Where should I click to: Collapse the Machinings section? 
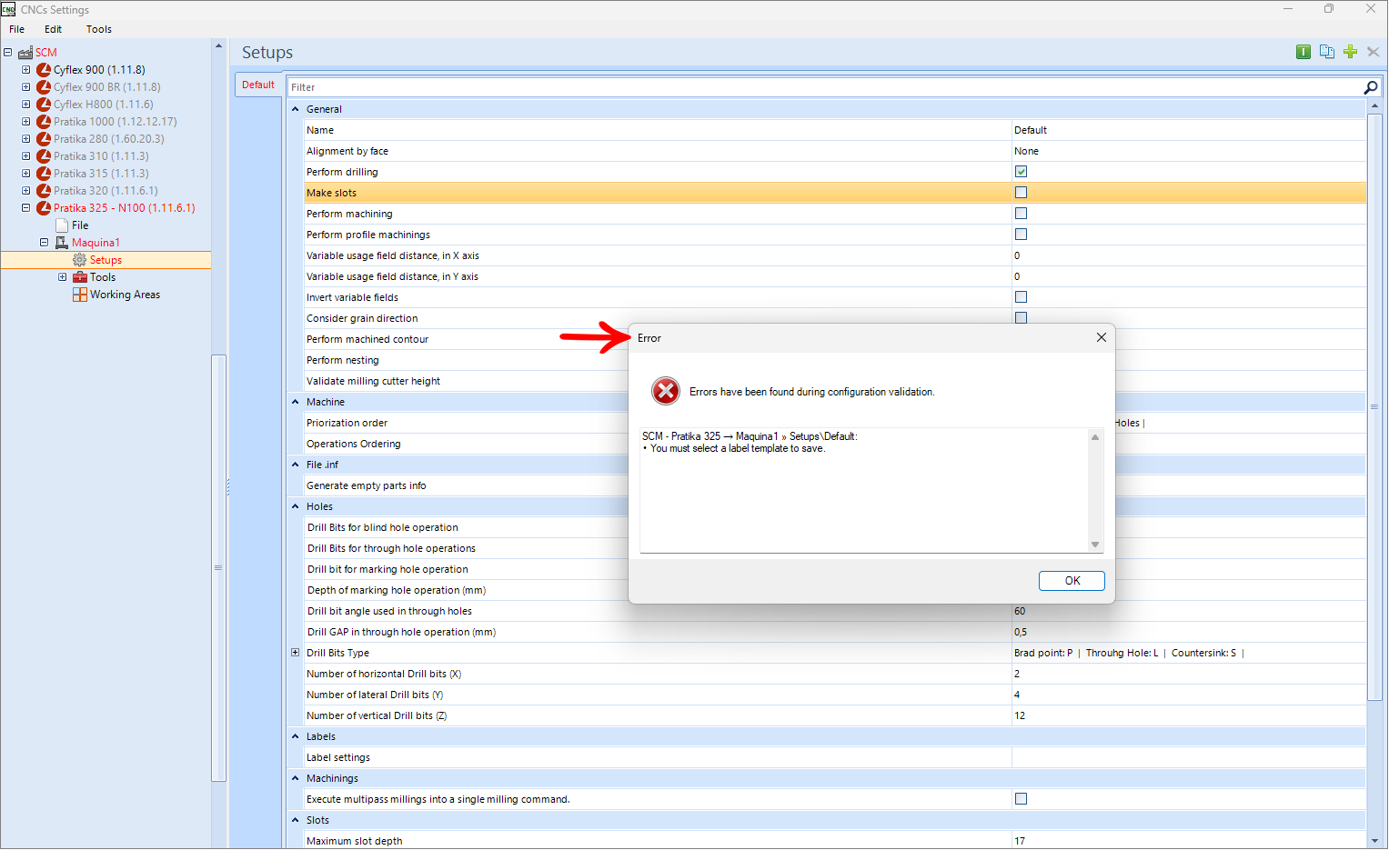pyautogui.click(x=295, y=778)
